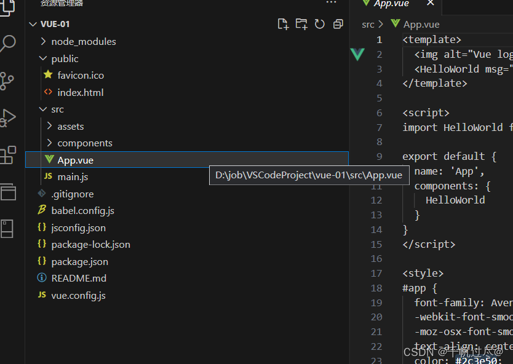Image resolution: width=513 pixels, height=364 pixels.
Task: Switch to the App.vue editor tab
Action: pos(391,4)
